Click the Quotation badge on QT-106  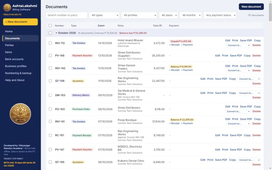78,81
